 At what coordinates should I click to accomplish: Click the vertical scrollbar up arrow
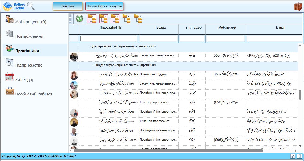pos(300,45)
